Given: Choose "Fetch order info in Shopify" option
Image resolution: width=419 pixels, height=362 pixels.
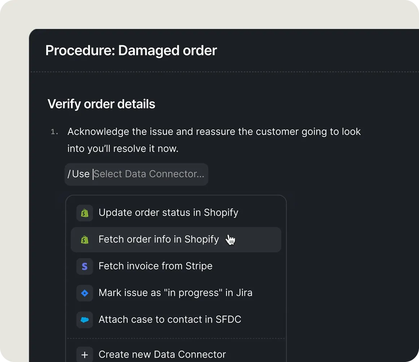Looking at the screenshot, I should (159, 239).
